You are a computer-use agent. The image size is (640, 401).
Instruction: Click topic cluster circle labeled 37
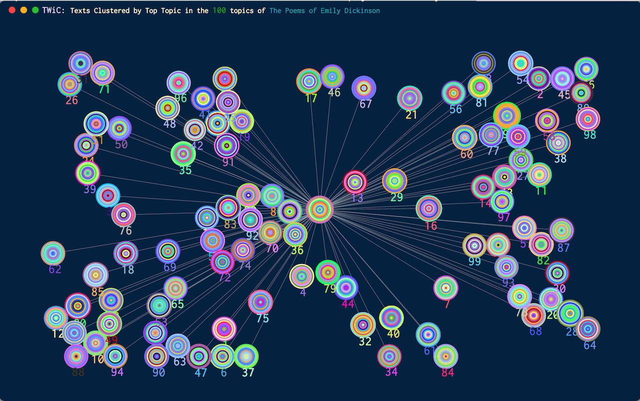point(246,356)
